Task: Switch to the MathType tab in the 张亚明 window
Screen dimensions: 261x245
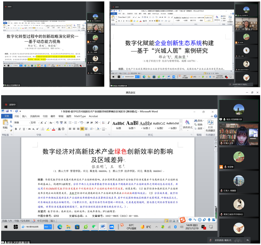Action: pos(80,116)
